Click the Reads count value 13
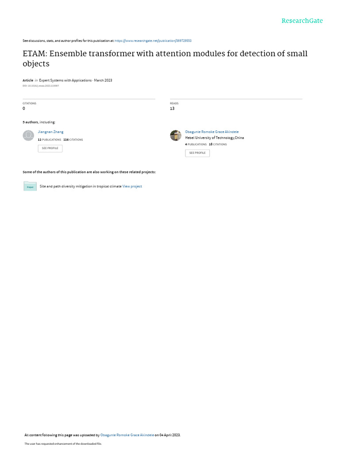340x454 pixels. (x=172, y=108)
